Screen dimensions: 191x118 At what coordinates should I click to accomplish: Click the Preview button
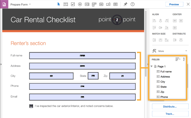pos(174,4)
